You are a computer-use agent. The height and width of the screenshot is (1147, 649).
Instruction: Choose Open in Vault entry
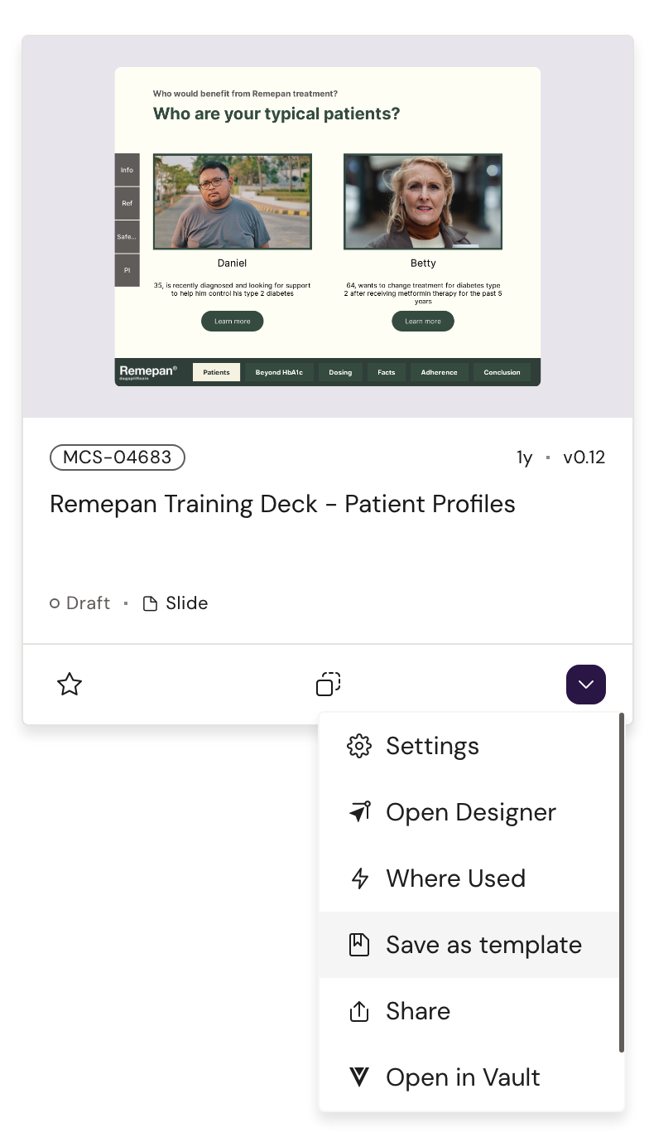(x=463, y=1077)
